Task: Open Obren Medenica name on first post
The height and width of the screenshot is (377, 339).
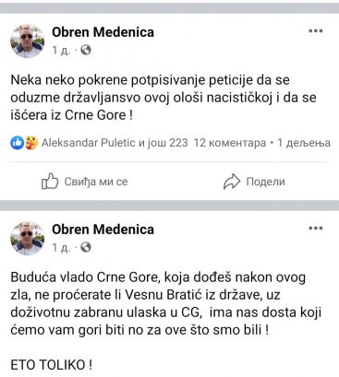Action: coord(103,32)
